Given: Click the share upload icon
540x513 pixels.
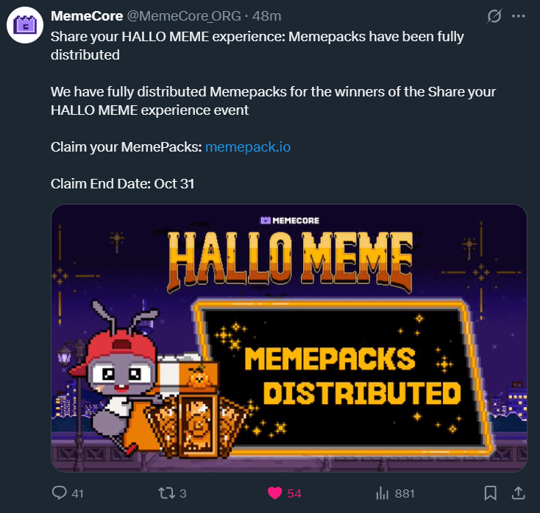Looking at the screenshot, I should click(x=519, y=493).
